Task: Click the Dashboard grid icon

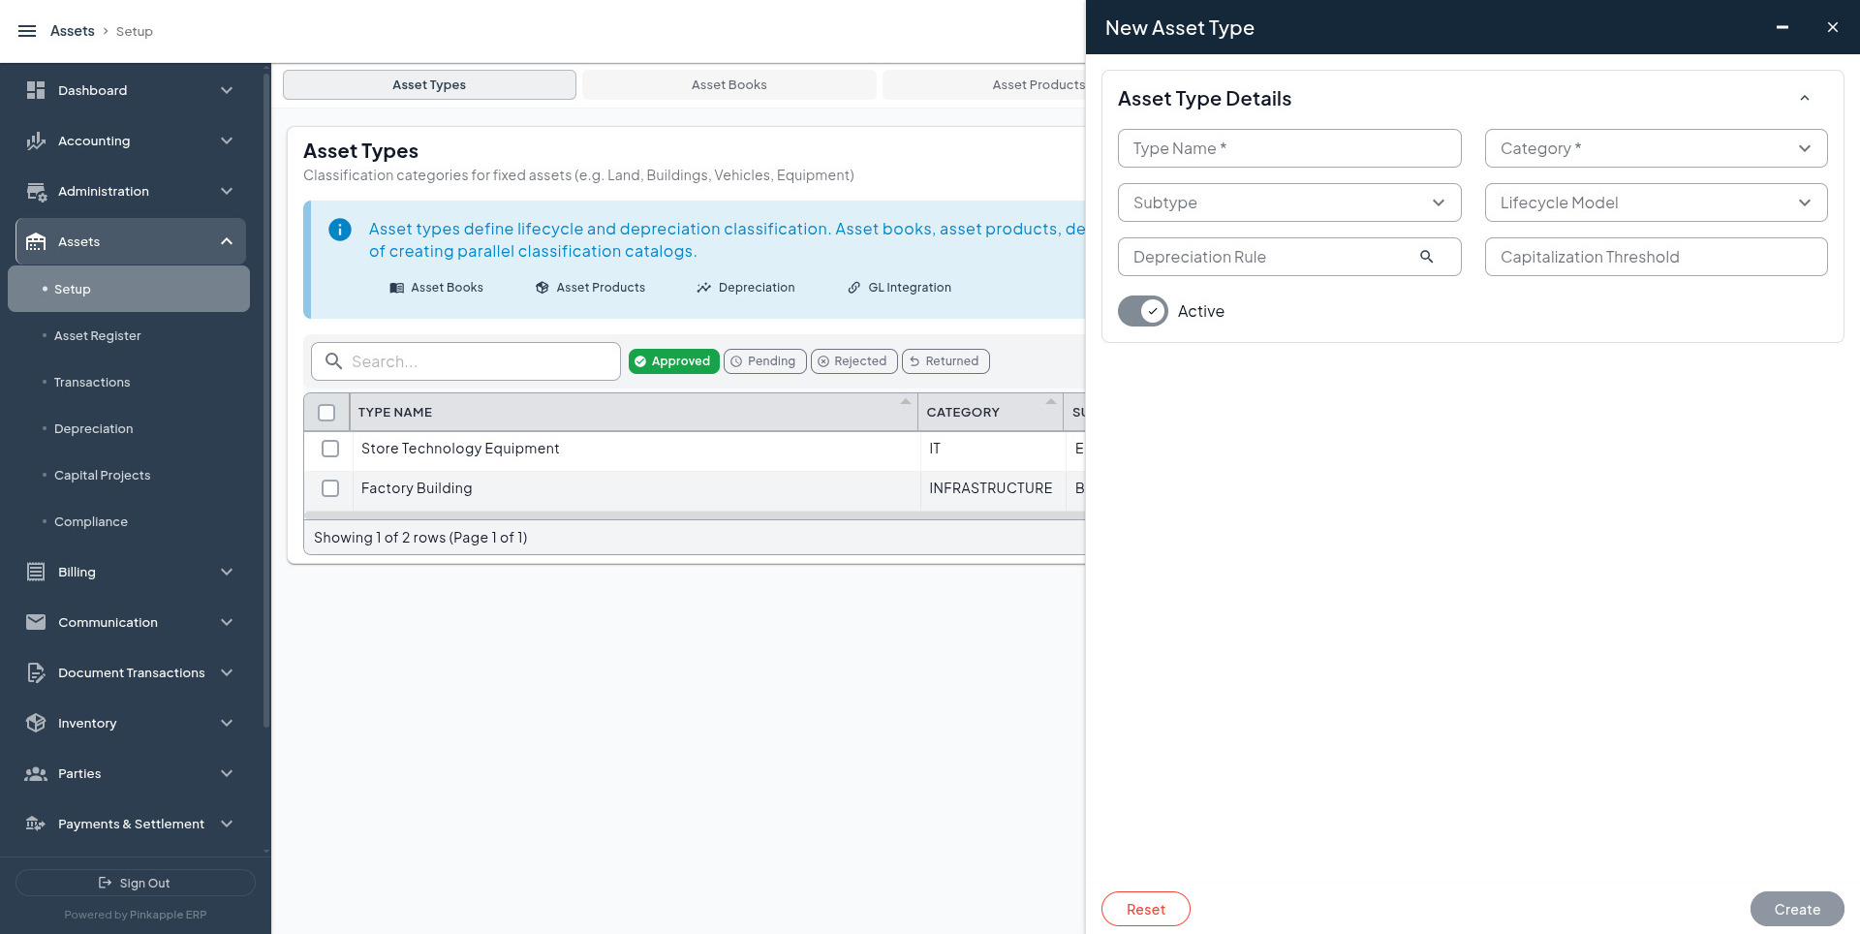Action: [x=36, y=90]
